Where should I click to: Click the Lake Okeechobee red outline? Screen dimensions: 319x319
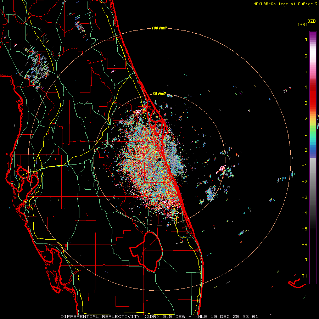pos(146,252)
